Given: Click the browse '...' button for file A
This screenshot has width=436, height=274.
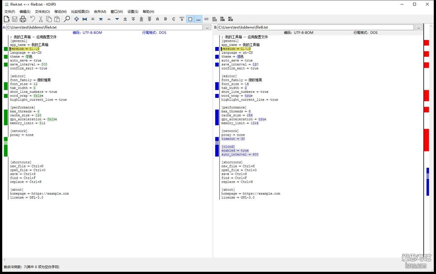Looking at the screenshot, I should (x=207, y=27).
